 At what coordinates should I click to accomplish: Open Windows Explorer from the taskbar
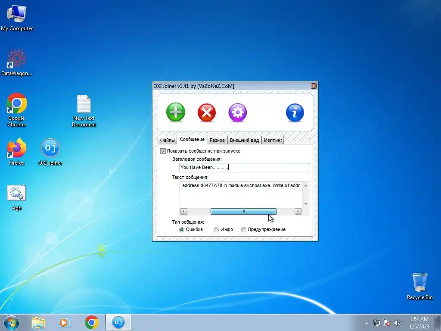38,323
